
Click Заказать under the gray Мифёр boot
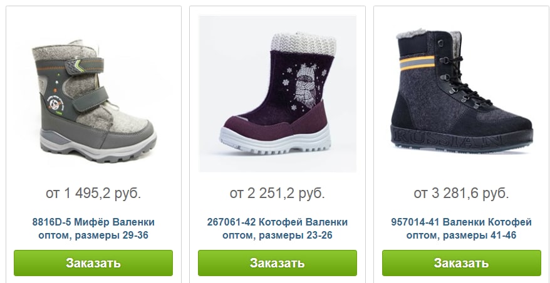click(x=93, y=263)
